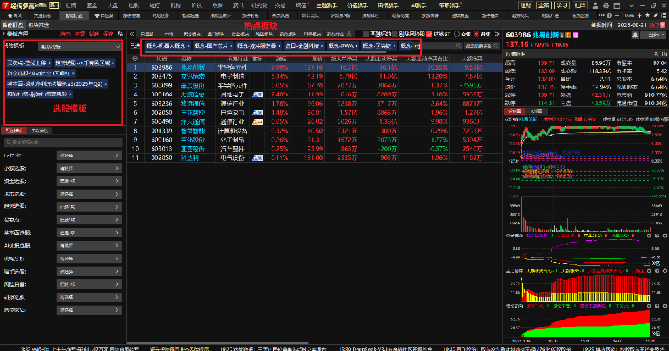Expand the L2资金 indicator selector
The image size is (669, 351).
(89, 155)
